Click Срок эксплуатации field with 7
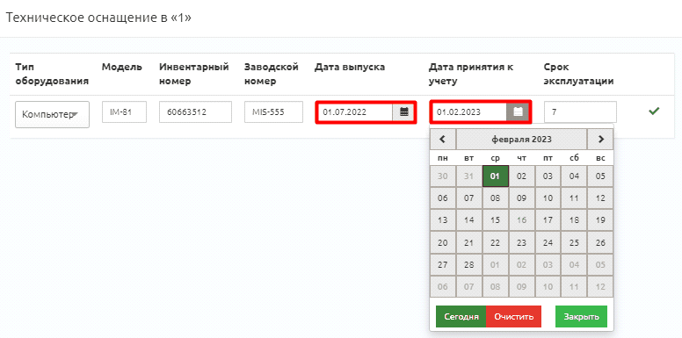The height and width of the screenshot is (338, 682). tap(580, 112)
